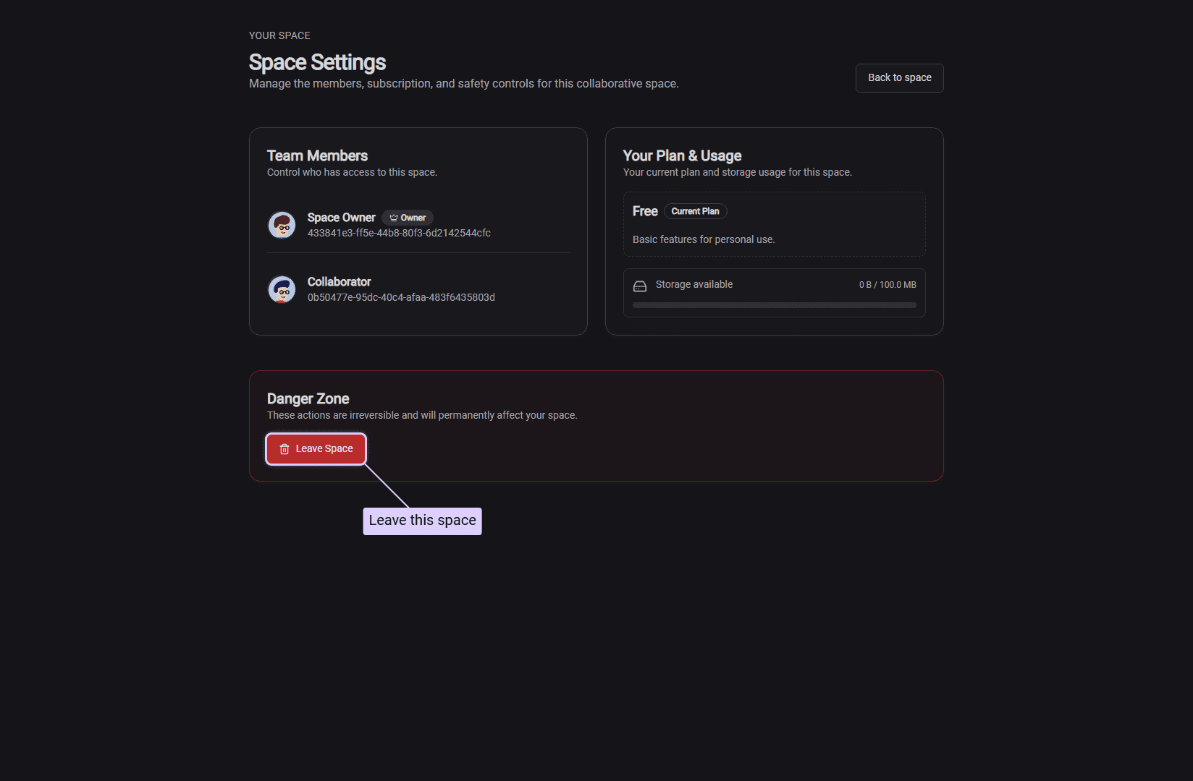Click the storage usage progress bar
The height and width of the screenshot is (781, 1193).
click(774, 305)
